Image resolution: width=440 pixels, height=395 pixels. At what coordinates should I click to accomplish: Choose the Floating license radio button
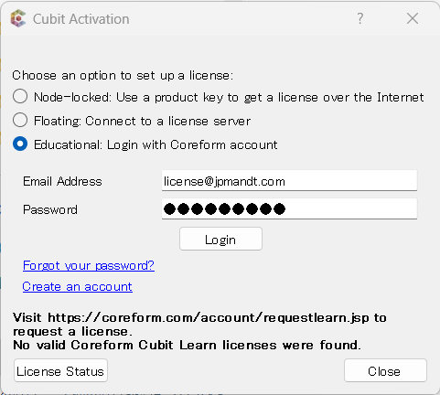click(20, 120)
